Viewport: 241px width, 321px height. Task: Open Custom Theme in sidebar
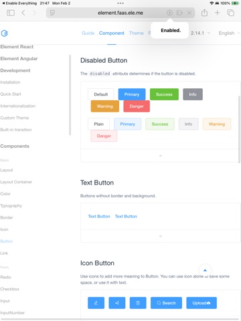coord(14,118)
